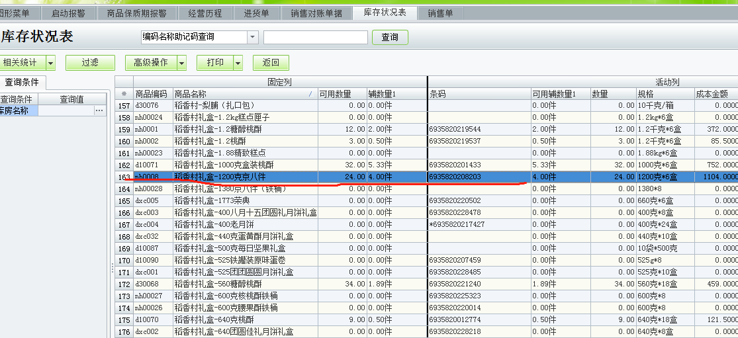
Task: Sort by the 条码 column header
Action: click(480, 94)
